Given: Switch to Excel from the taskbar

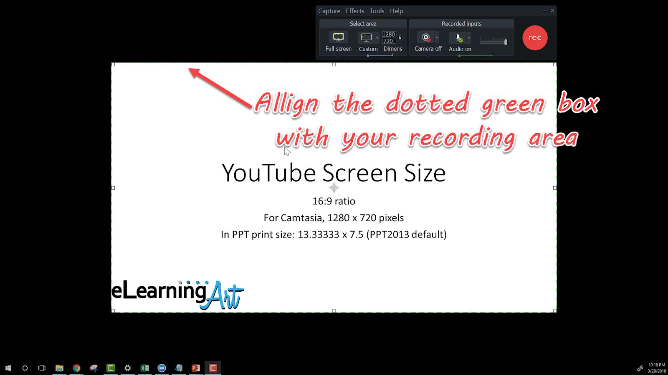Looking at the screenshot, I should tap(145, 368).
